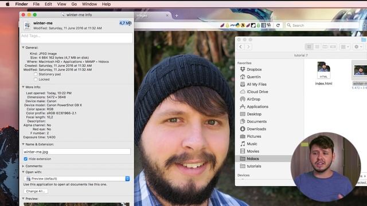The height and width of the screenshot is (206, 367).
Task: Select the index.html file in Finder
Action: [323, 73]
